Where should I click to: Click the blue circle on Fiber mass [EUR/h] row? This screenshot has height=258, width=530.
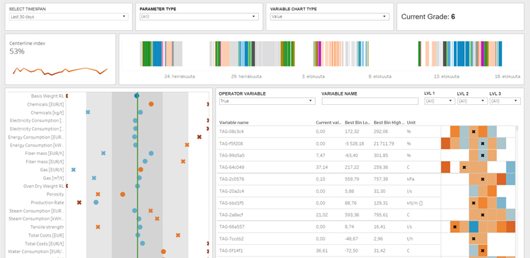pos(151,153)
